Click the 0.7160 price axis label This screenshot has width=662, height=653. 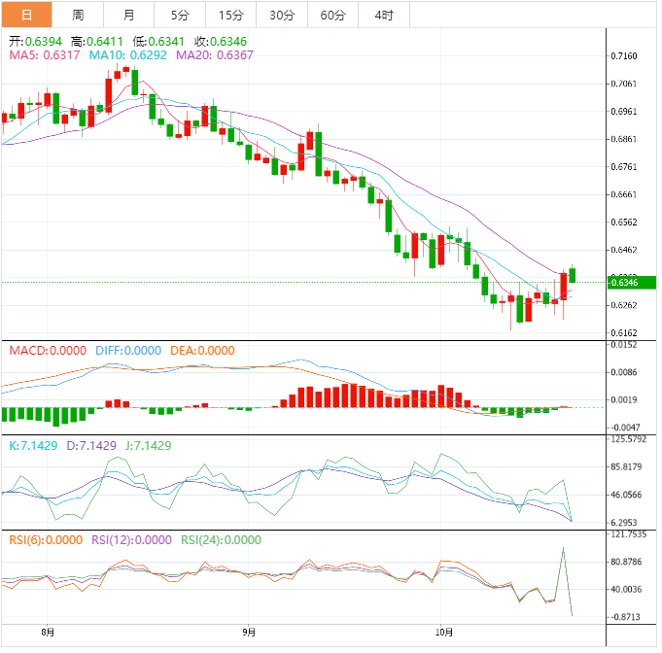(x=624, y=56)
